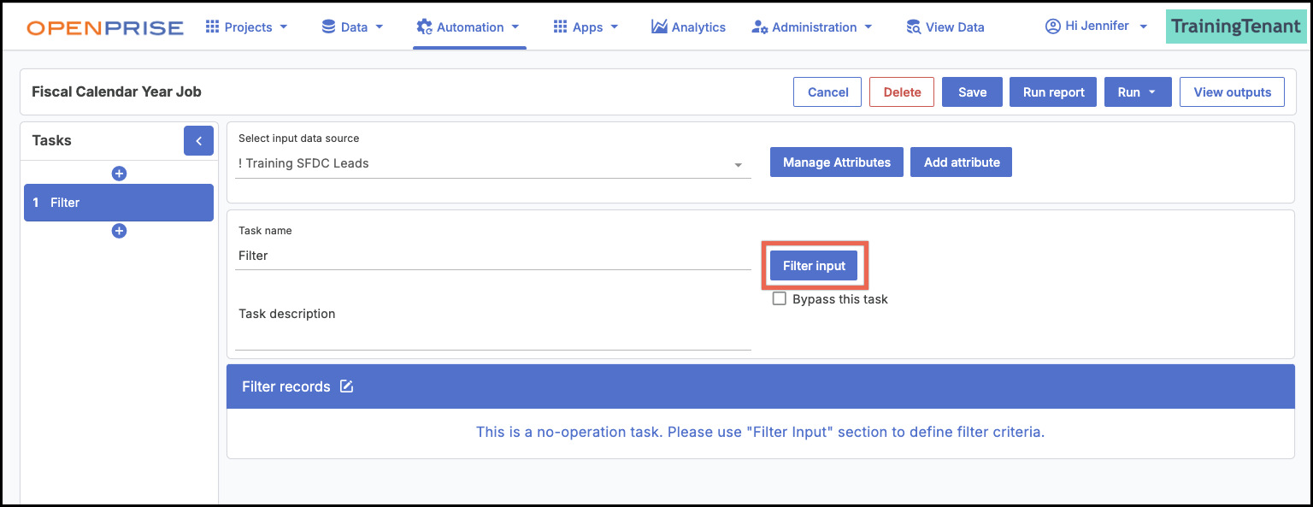Click the Fiscal Calendar Year Job title
This screenshot has height=507, width=1313.
116,91
